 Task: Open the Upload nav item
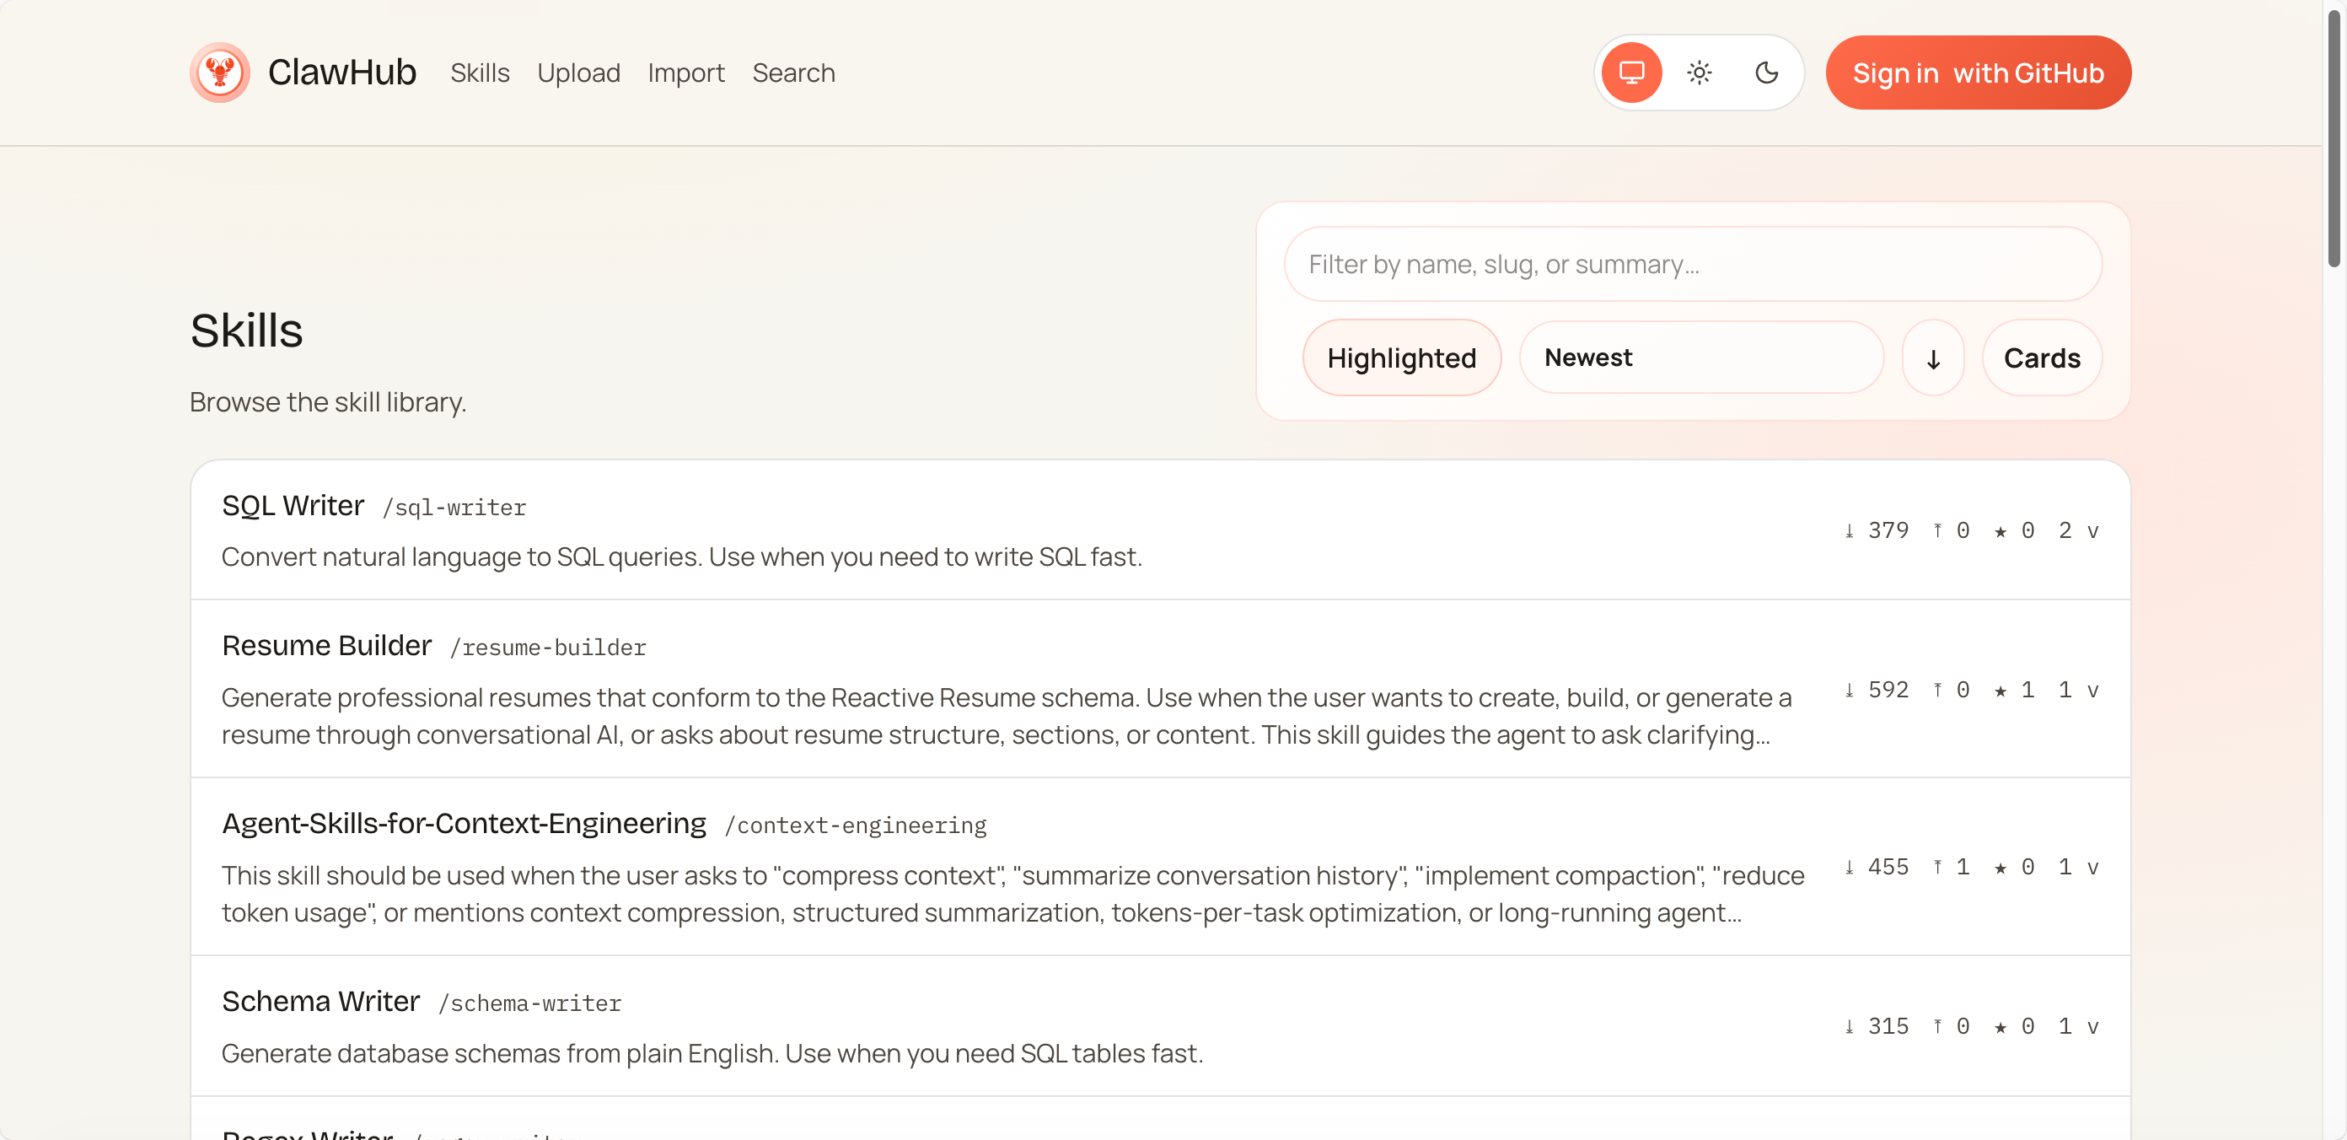point(577,73)
